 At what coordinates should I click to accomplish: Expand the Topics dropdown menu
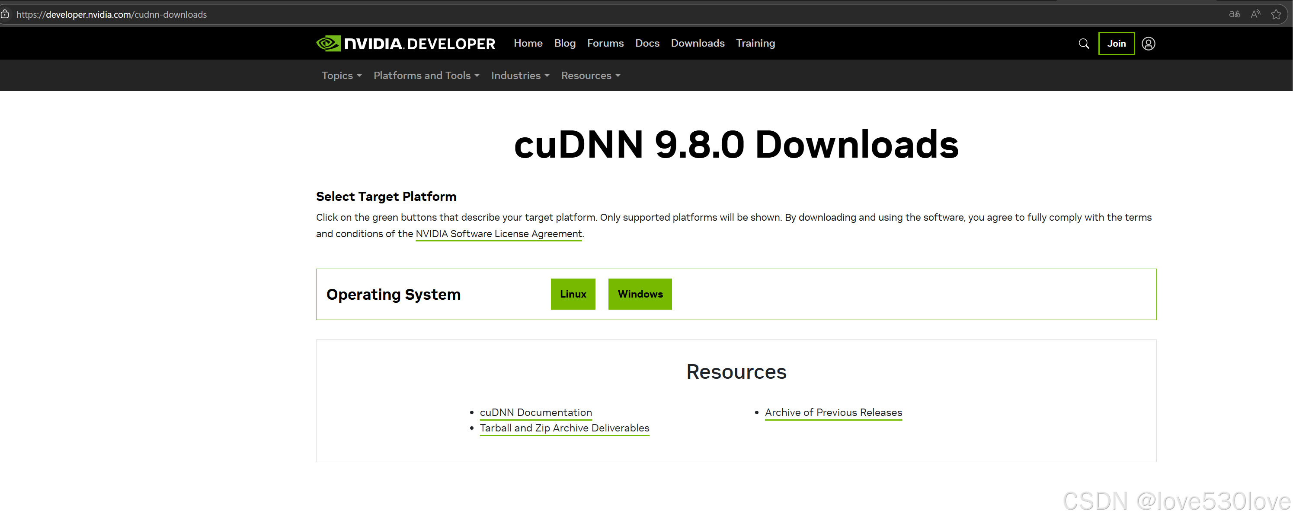tap(341, 75)
